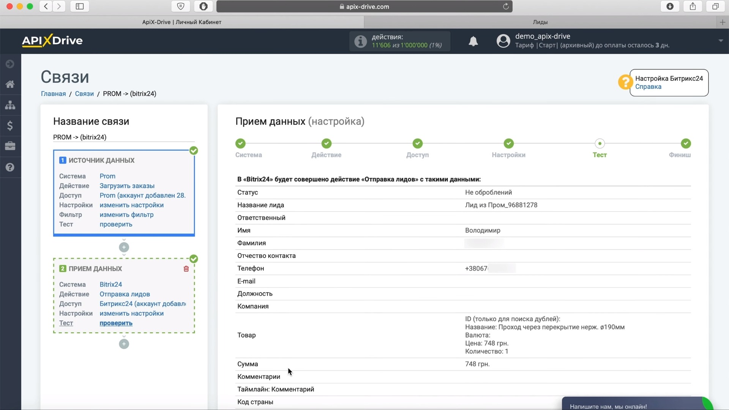
Task: Click the Prom system link
Action: [x=107, y=176]
